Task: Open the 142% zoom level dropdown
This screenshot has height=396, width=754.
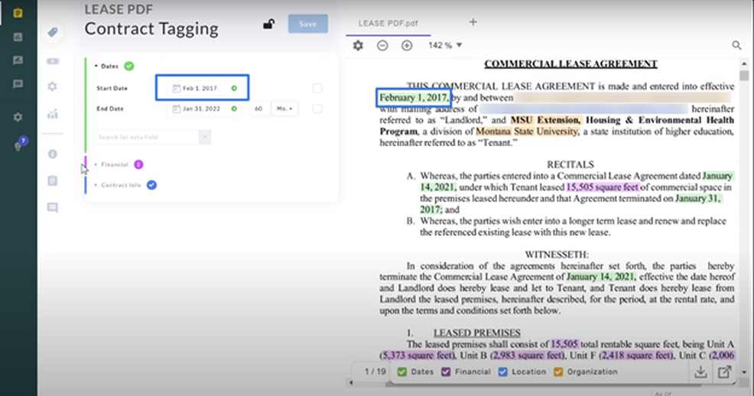Action: [x=445, y=46]
